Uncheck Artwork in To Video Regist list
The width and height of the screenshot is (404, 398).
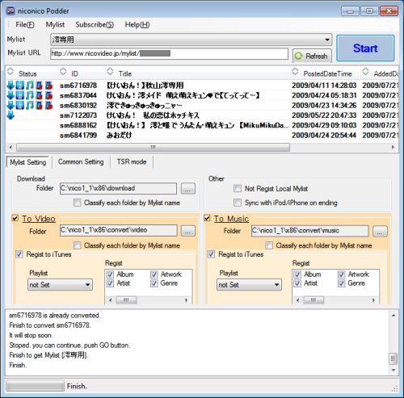tap(154, 274)
